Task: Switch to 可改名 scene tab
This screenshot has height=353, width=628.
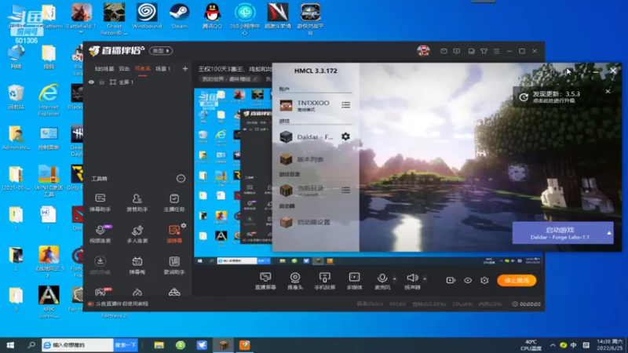Action: 143,69
